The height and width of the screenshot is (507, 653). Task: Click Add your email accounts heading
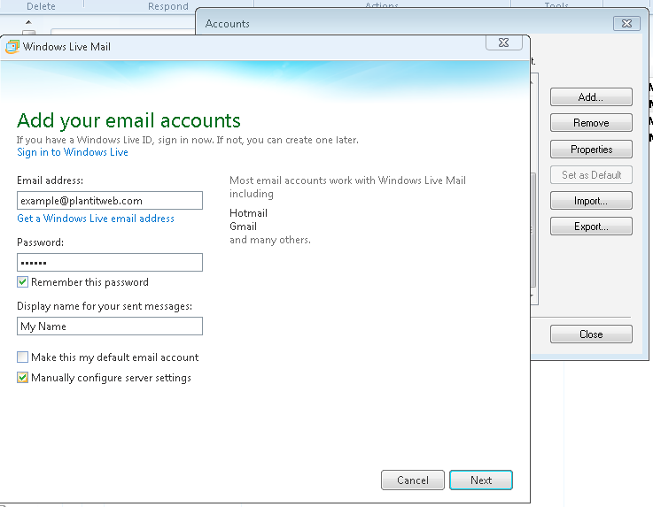click(128, 120)
